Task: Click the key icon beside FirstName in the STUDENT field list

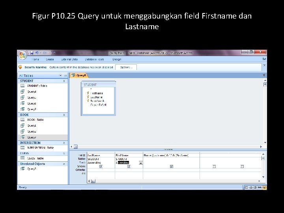Action: click(x=88, y=93)
